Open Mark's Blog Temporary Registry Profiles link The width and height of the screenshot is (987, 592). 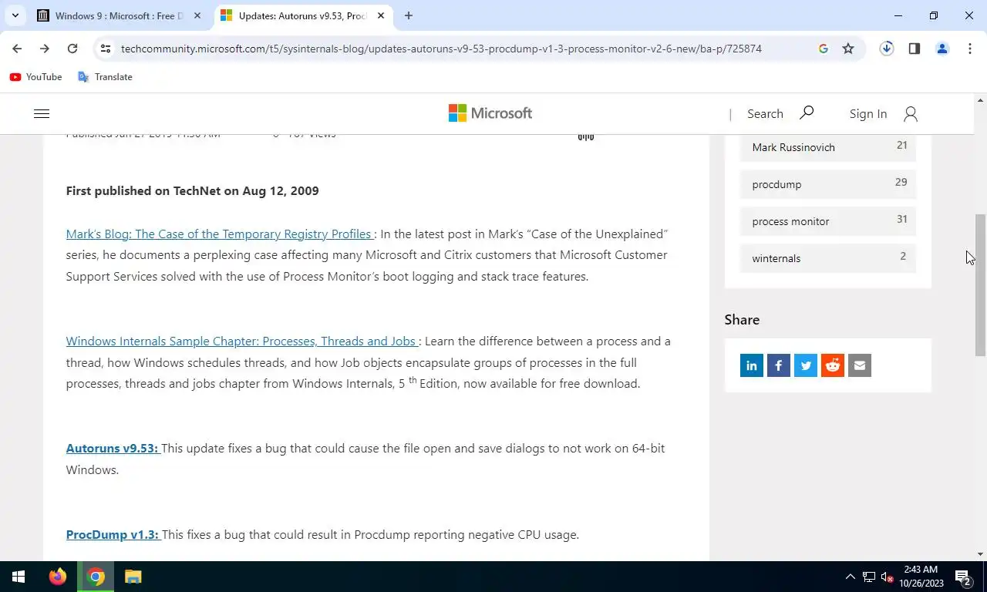pos(220,234)
